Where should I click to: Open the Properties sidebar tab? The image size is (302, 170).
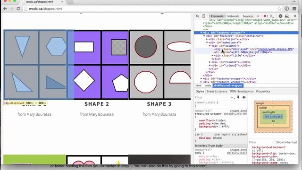coord(263,91)
